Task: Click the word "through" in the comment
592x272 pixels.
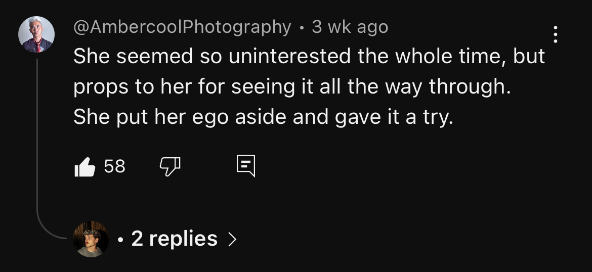Action: [468, 87]
